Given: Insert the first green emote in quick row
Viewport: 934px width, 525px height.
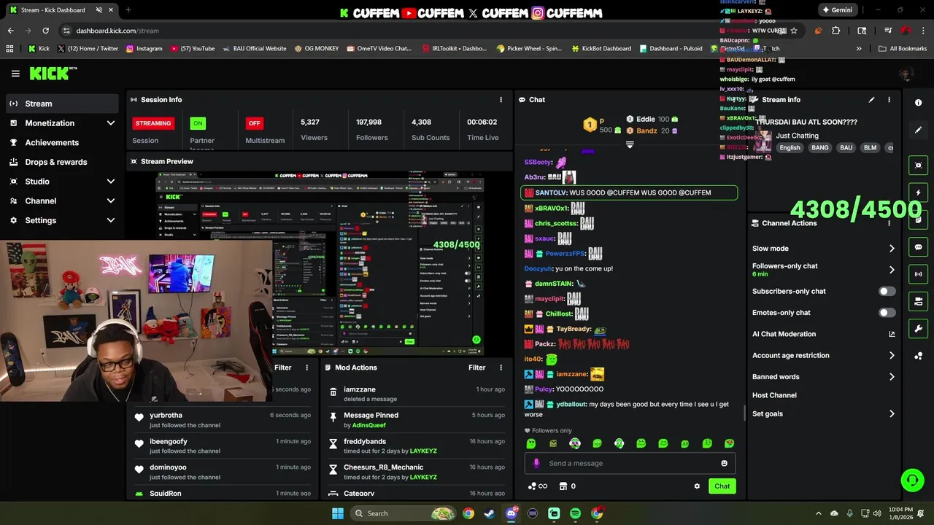Looking at the screenshot, I should pyautogui.click(x=531, y=443).
